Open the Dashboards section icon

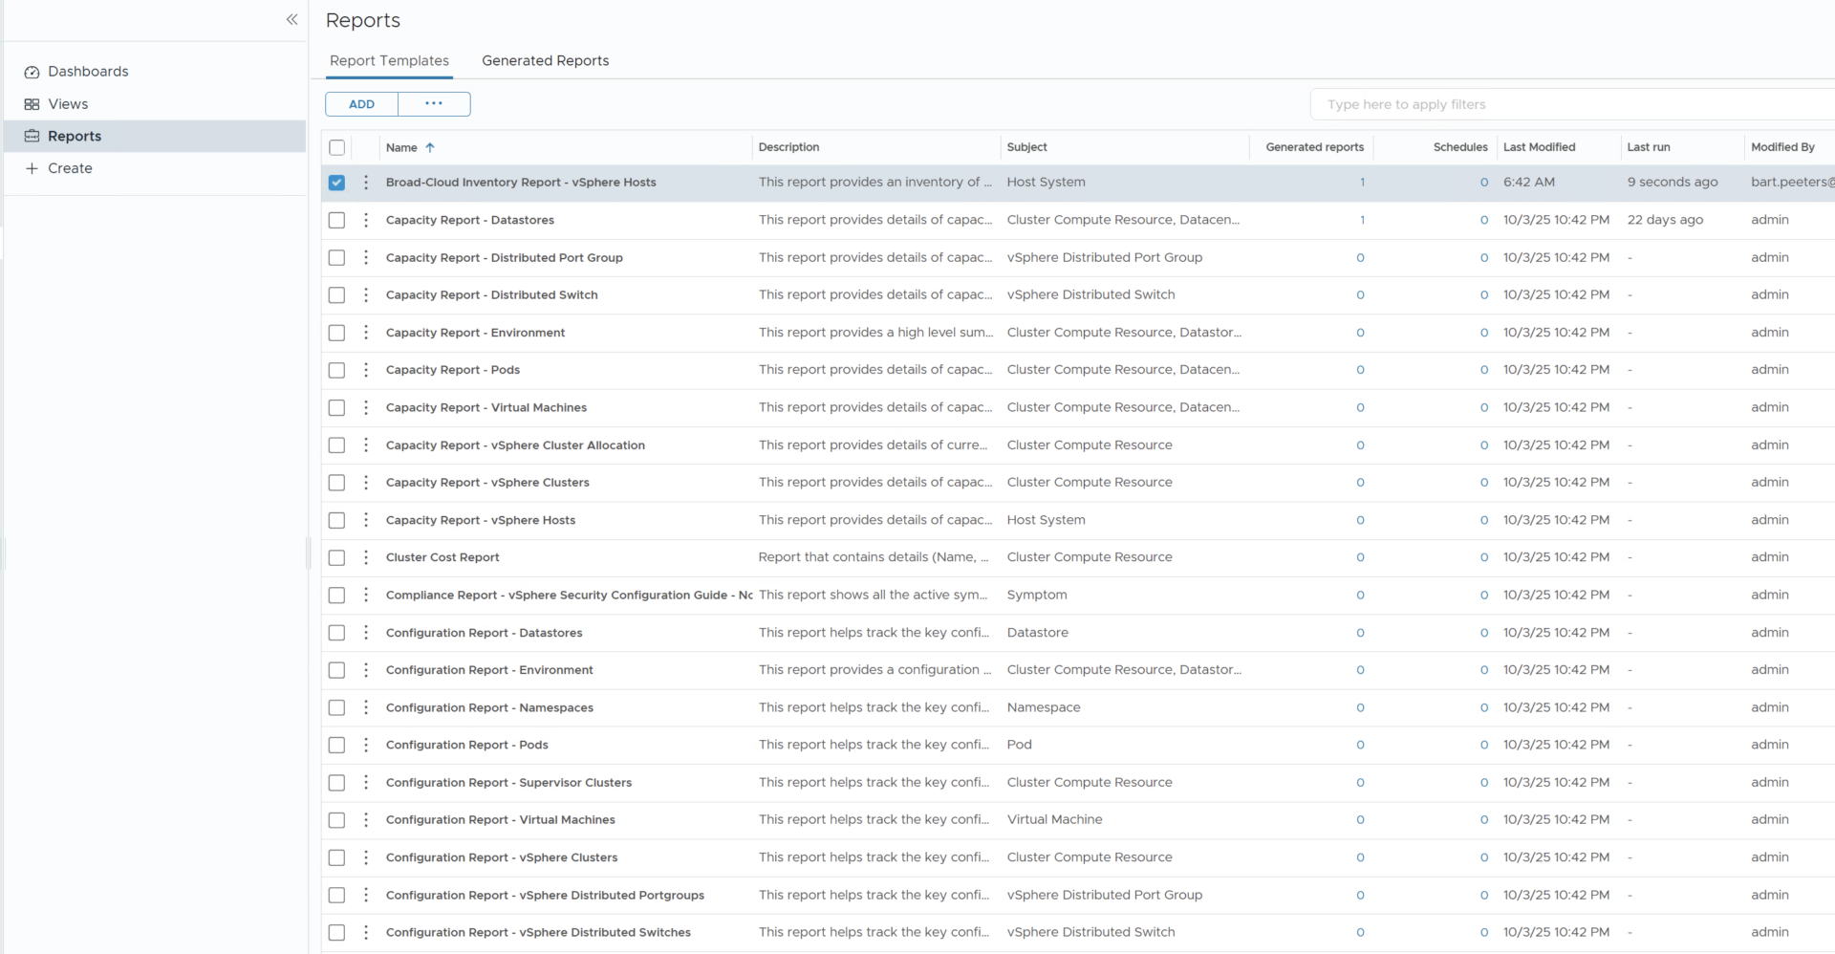pyautogui.click(x=32, y=72)
